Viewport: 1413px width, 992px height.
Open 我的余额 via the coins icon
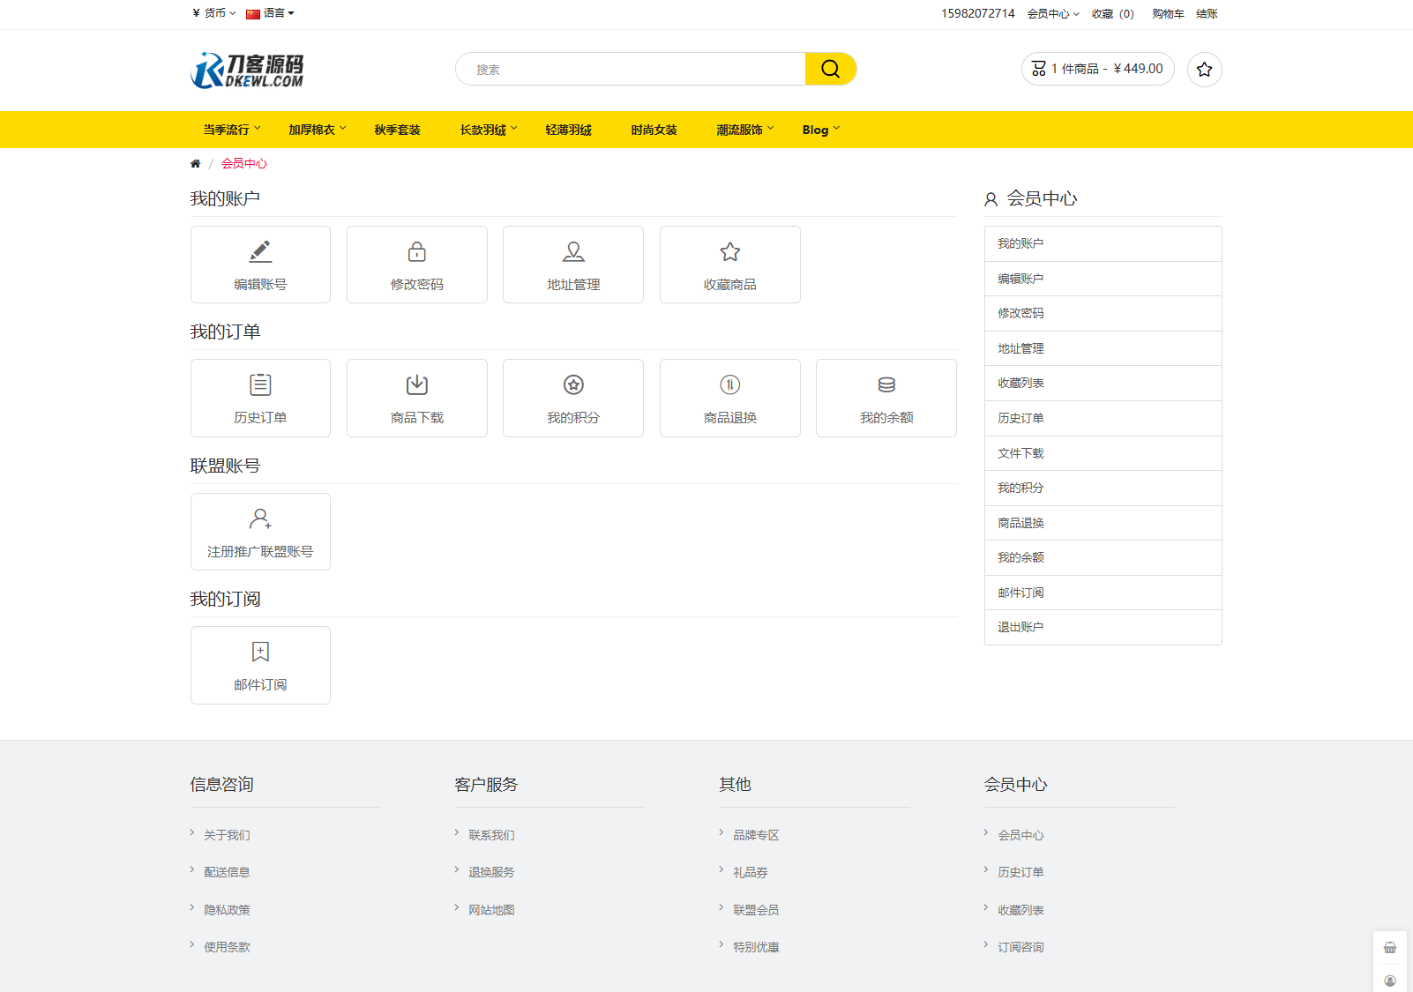tap(886, 384)
